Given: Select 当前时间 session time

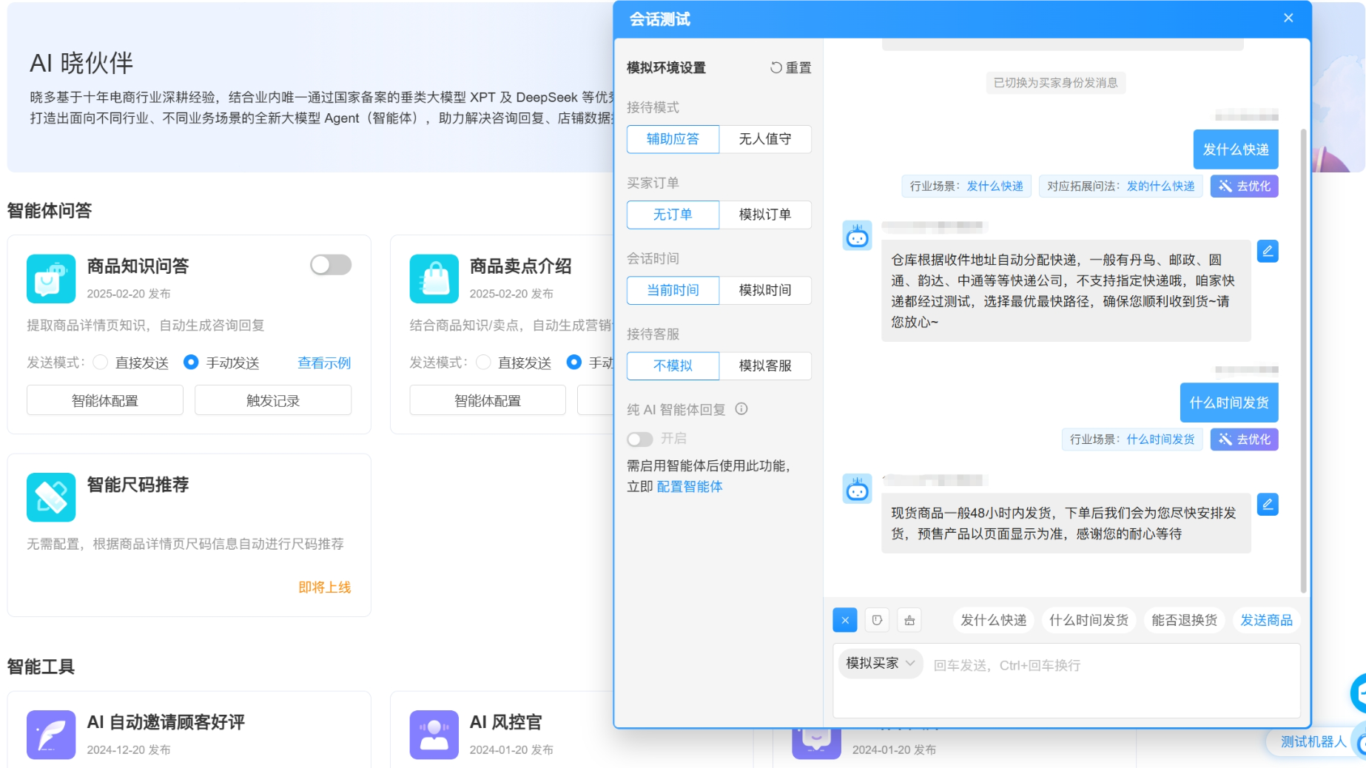Looking at the screenshot, I should 673,290.
